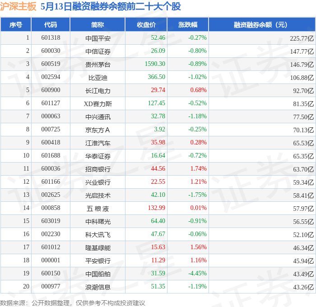Viewport: 316px width, 307px height.
Task: Select stock name 五粮液
Action: 98,209
